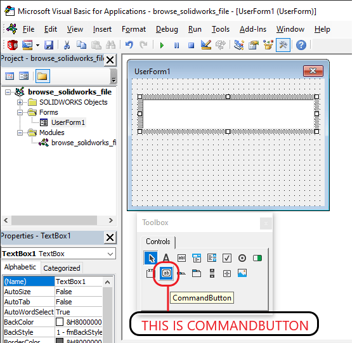This screenshot has height=343, width=357.
Task: Click Project panel scrollbar right arrow
Action: [x=111, y=221]
